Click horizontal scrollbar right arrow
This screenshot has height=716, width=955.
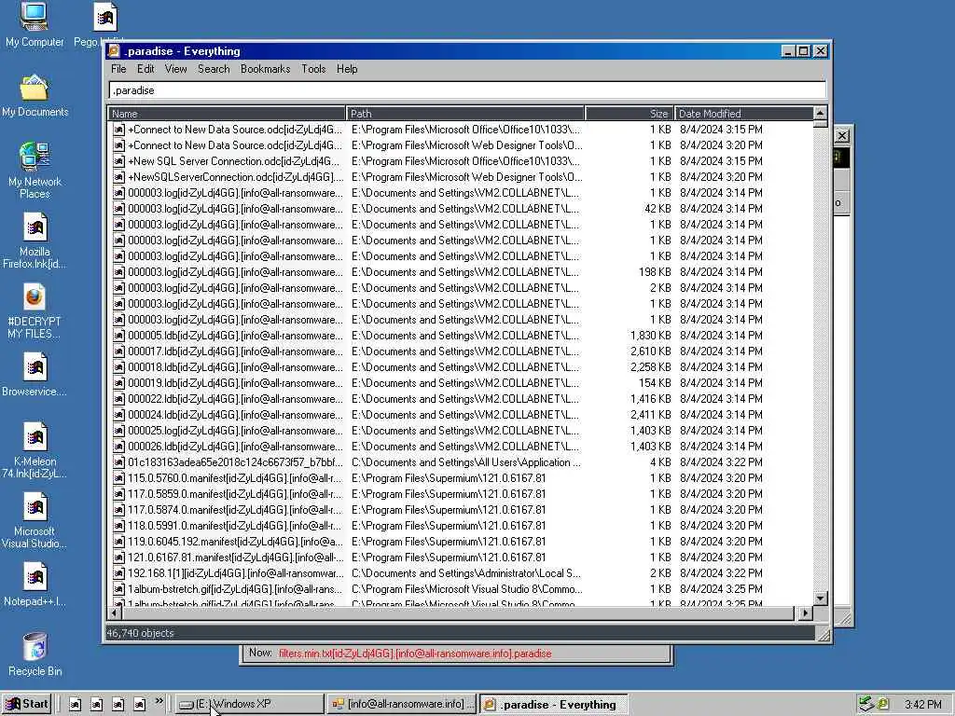click(x=806, y=613)
